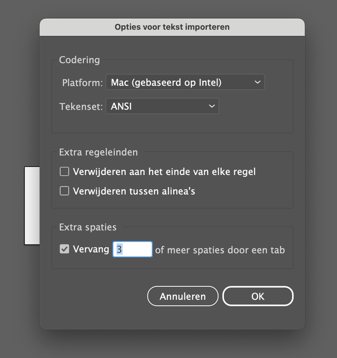Click the 'Vervang' label text

(91, 249)
